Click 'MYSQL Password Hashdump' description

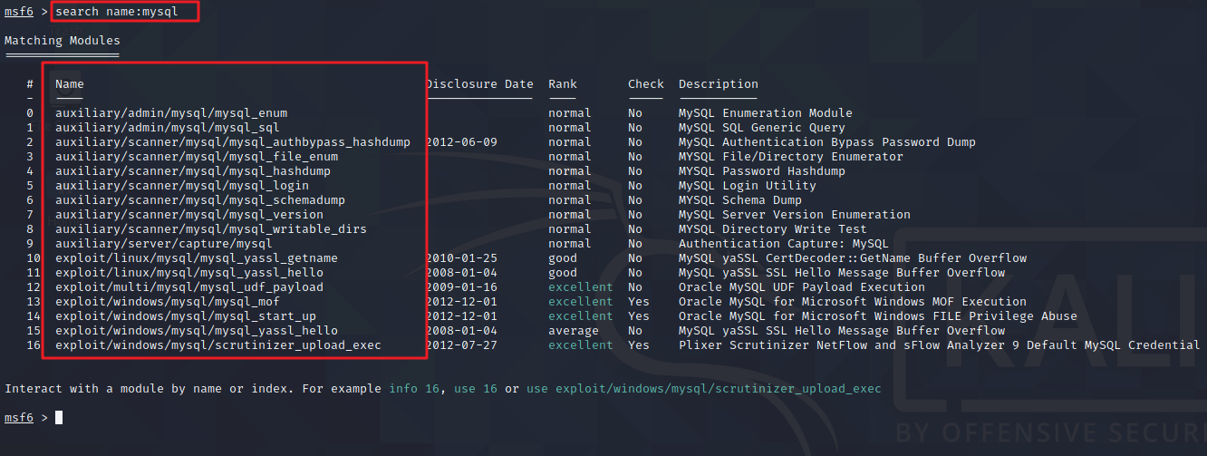point(762,171)
